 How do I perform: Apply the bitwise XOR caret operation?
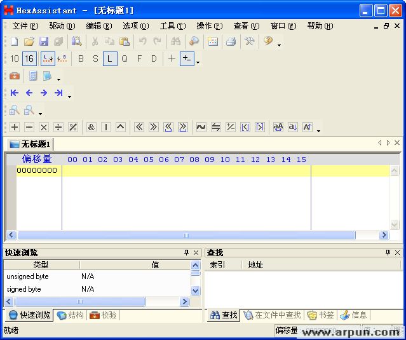121,127
